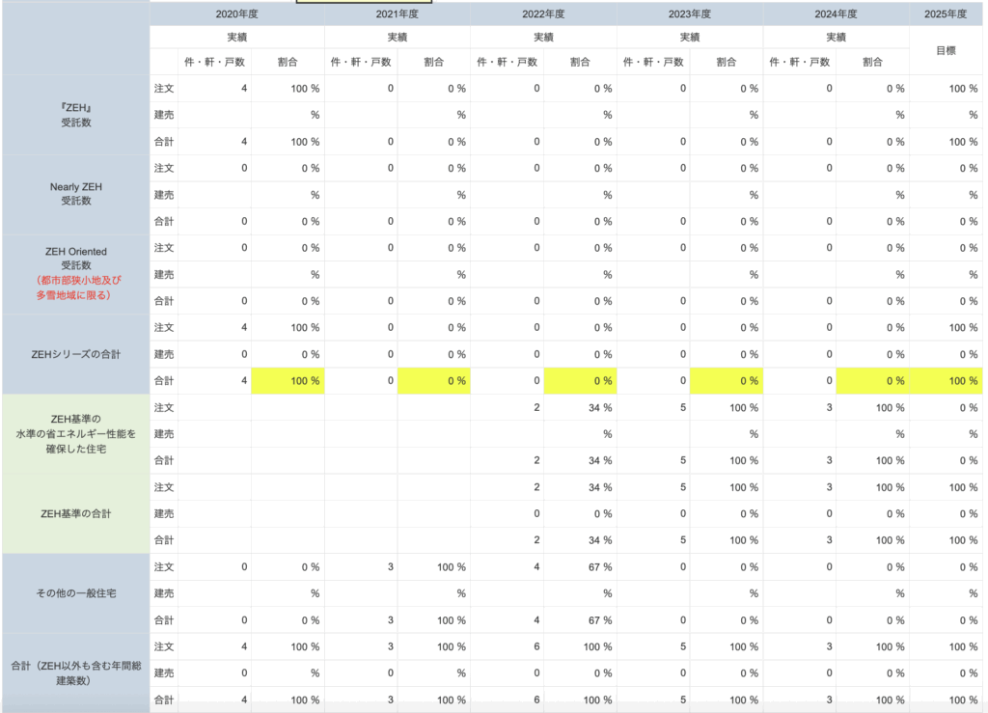This screenshot has height=713, width=988.
Task: Click the 合計（ZEH以外も含む年間総建築数）row label
Action: pyautogui.click(x=75, y=672)
